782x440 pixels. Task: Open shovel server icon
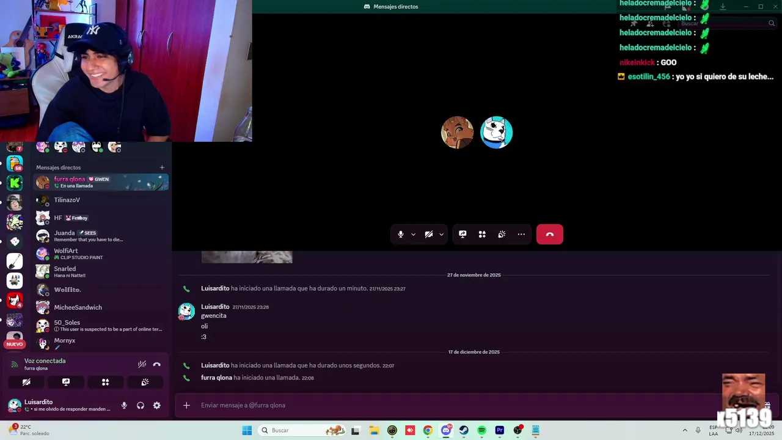tap(15, 261)
